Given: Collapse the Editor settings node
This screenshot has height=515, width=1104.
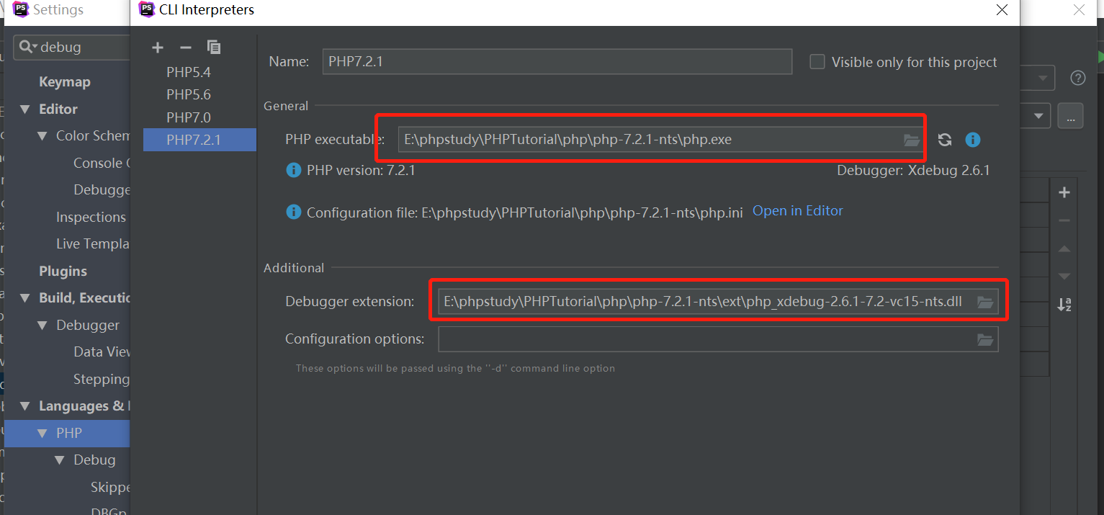Looking at the screenshot, I should pyautogui.click(x=25, y=109).
